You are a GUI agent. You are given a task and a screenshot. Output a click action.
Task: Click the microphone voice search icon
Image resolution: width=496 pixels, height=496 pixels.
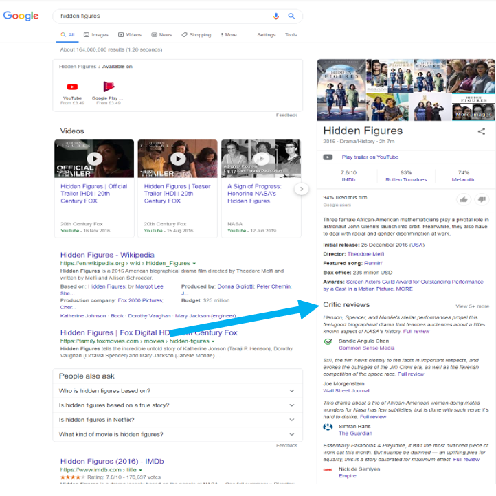[x=276, y=16]
